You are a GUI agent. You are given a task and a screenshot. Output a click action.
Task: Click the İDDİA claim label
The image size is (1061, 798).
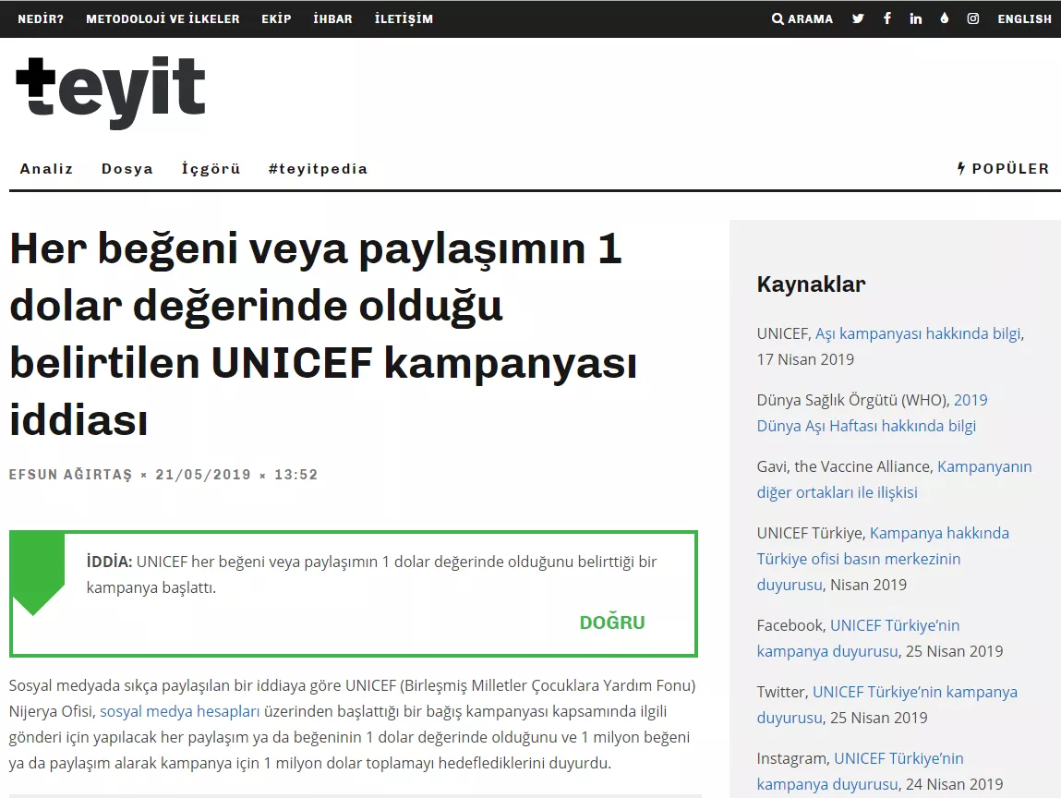[x=109, y=562]
